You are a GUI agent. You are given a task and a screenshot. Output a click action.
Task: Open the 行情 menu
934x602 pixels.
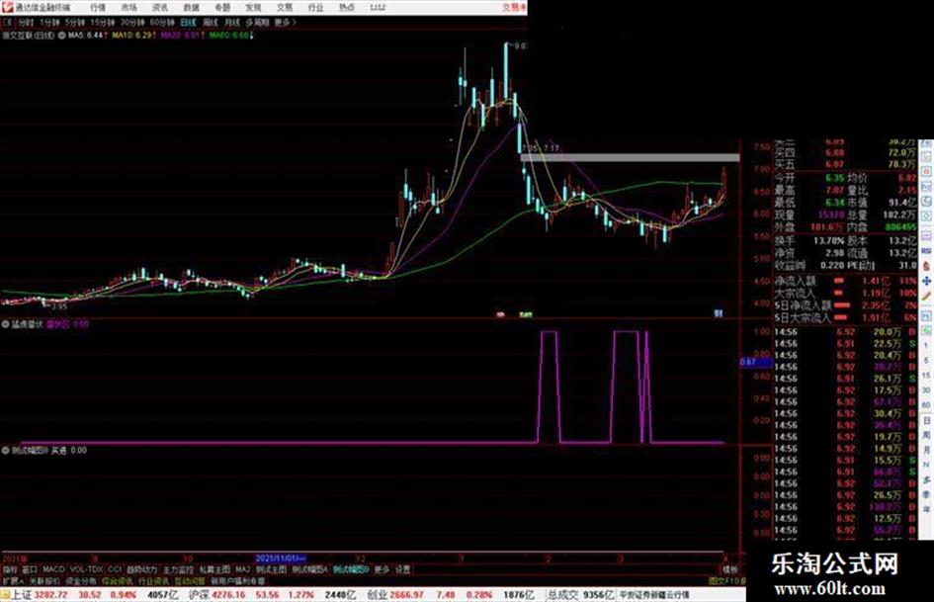click(98, 7)
